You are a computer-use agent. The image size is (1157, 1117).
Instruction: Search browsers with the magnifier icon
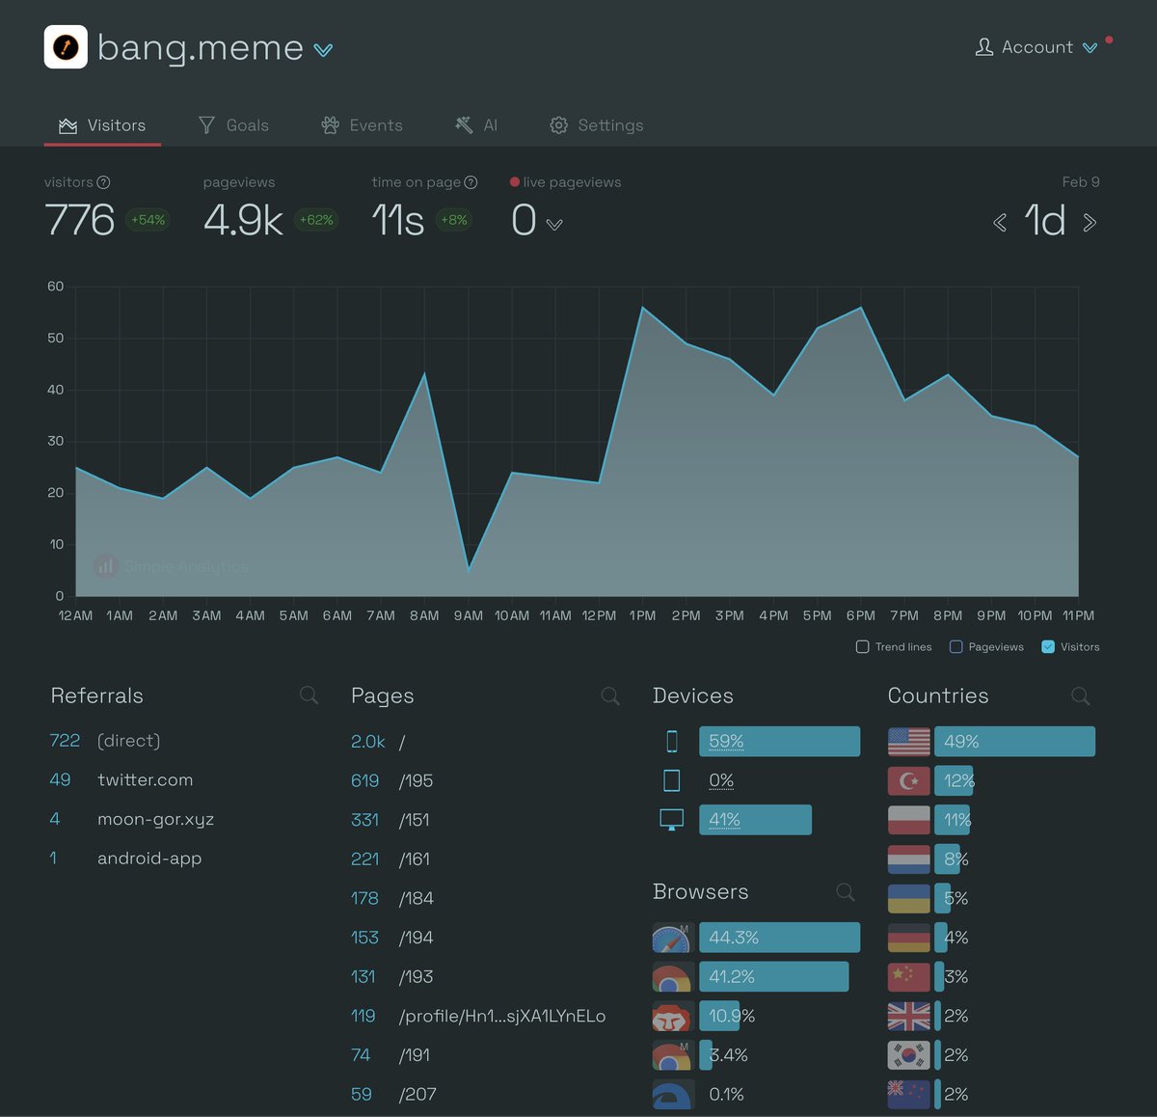pos(846,892)
